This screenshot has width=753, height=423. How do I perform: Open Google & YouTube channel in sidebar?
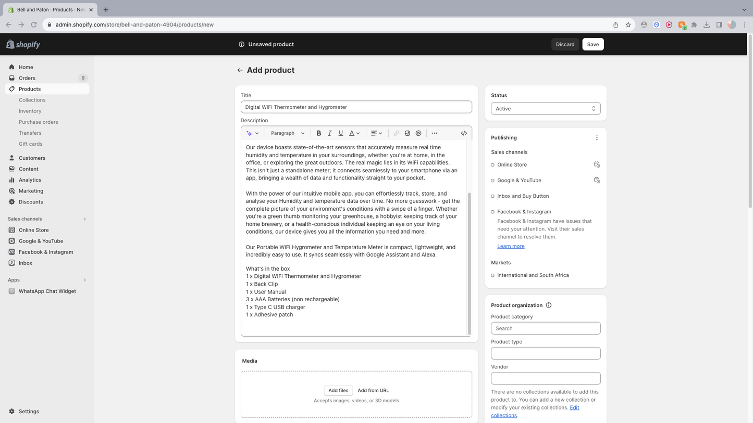point(47,241)
